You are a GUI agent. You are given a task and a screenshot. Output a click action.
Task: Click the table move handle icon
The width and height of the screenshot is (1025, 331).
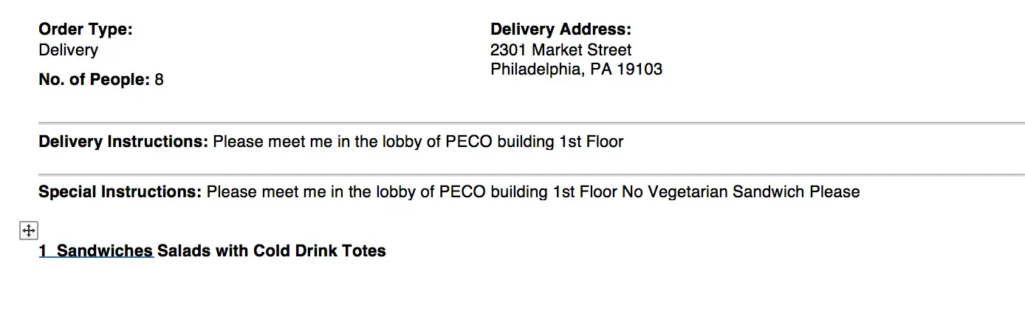[28, 231]
